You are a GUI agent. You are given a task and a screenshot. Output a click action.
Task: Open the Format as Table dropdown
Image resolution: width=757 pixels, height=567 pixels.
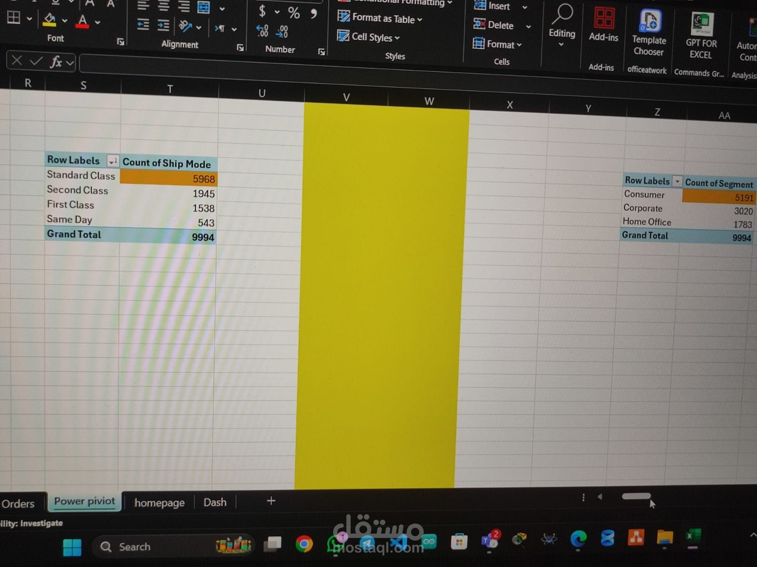click(379, 18)
